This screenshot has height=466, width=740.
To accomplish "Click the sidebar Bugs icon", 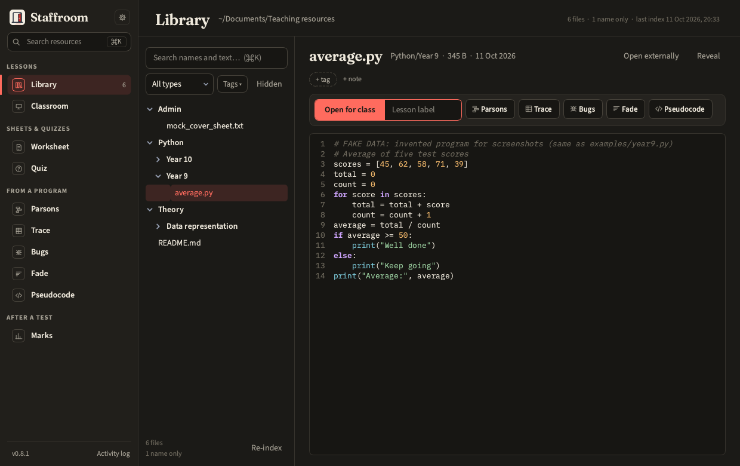I will (18, 252).
